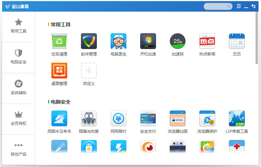Viewport: 261px width, 167px height.
Task: Open 电脑医生 computer doctor
Action: [118, 41]
